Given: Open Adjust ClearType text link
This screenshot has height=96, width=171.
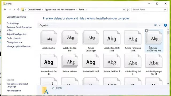Looking at the screenshot, I should [x=16, y=34].
